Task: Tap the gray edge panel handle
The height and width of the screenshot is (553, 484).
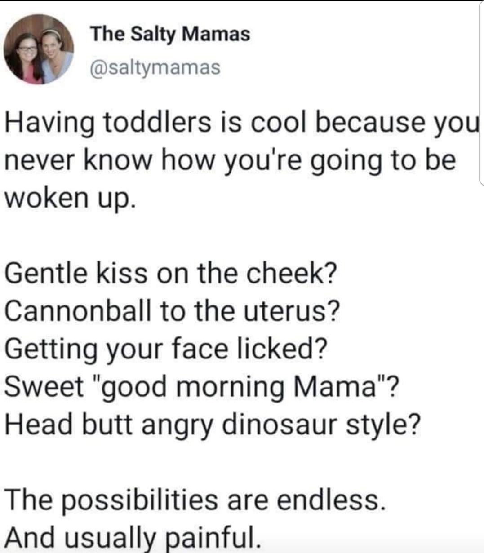Action: [480, 92]
